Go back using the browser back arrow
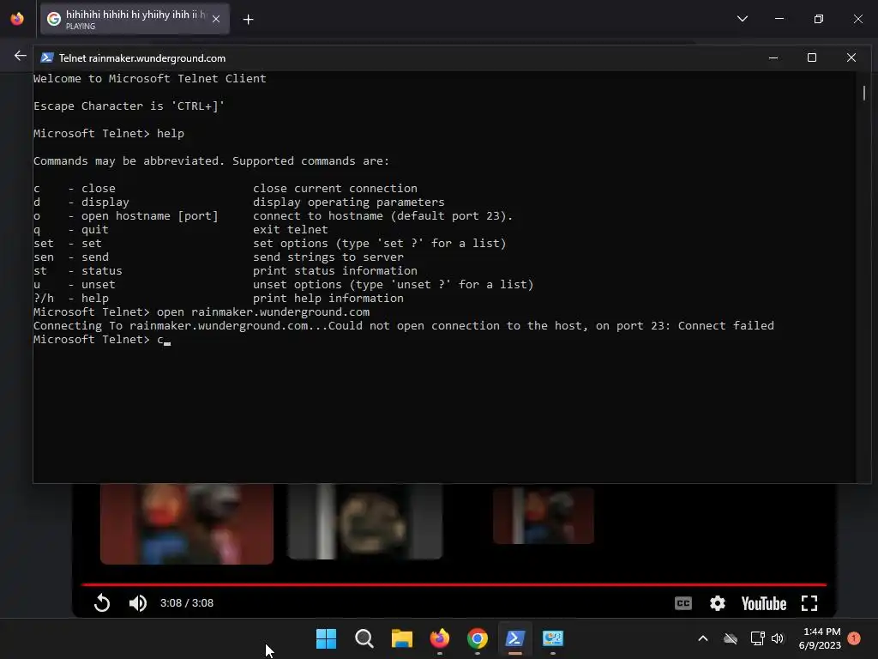This screenshot has height=659, width=878. click(21, 56)
